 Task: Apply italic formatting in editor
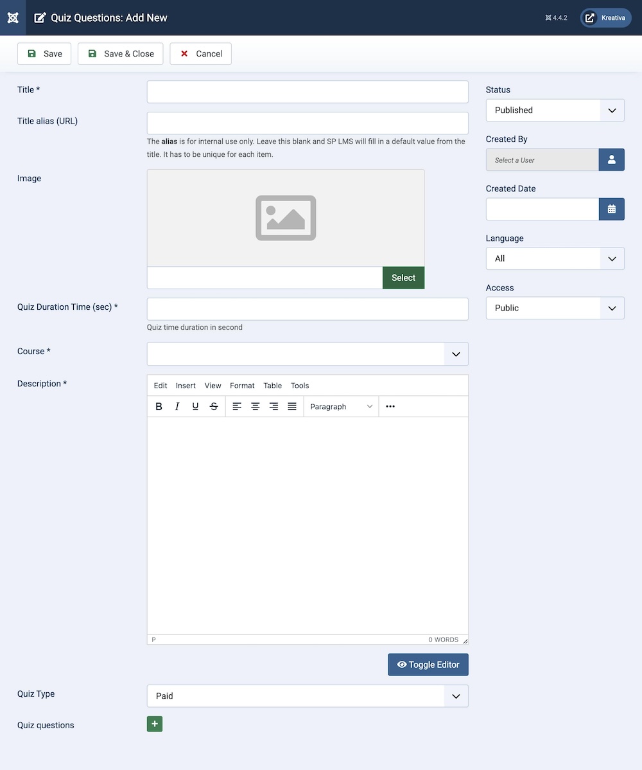177,406
